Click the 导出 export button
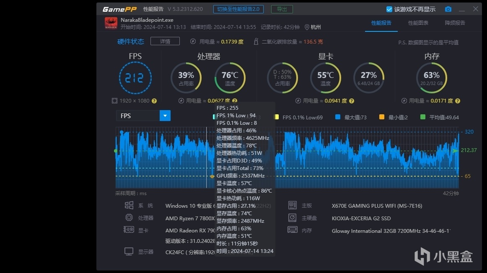Screen dimensions: 487x273 pyautogui.click(x=282, y=9)
